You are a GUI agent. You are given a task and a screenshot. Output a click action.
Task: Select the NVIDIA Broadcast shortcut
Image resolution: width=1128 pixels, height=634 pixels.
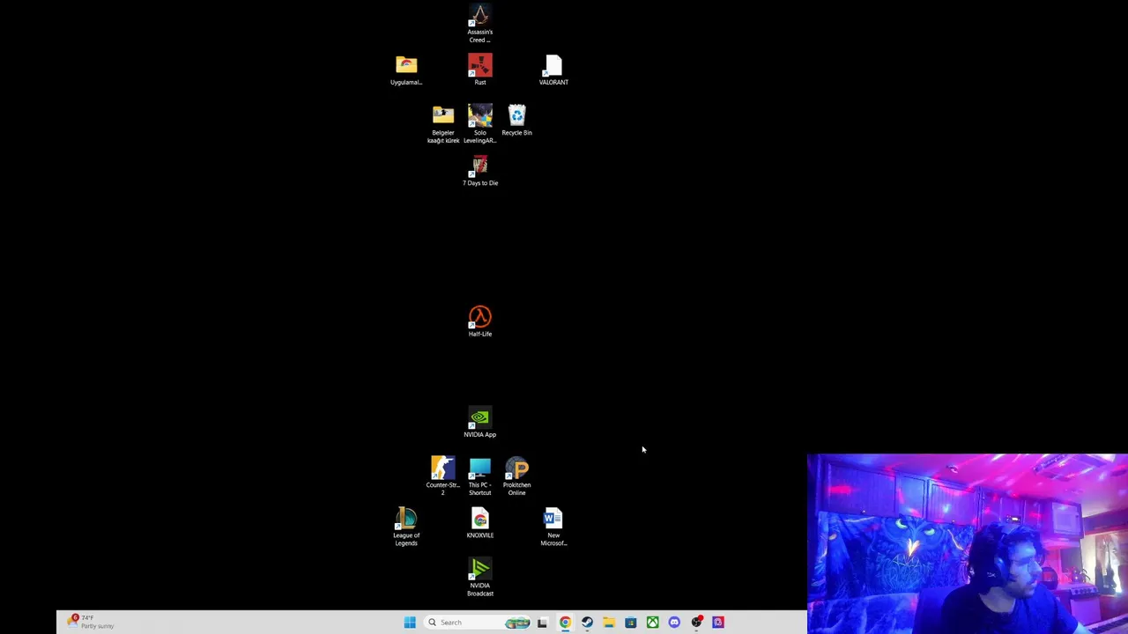[x=479, y=578]
